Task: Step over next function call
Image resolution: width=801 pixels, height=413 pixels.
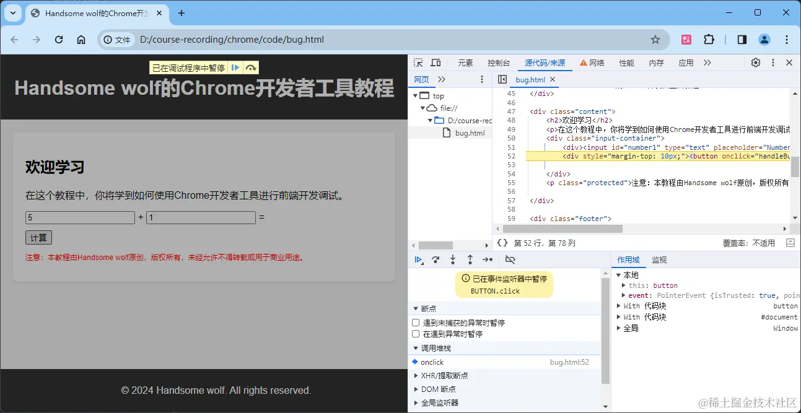Action: click(436, 259)
